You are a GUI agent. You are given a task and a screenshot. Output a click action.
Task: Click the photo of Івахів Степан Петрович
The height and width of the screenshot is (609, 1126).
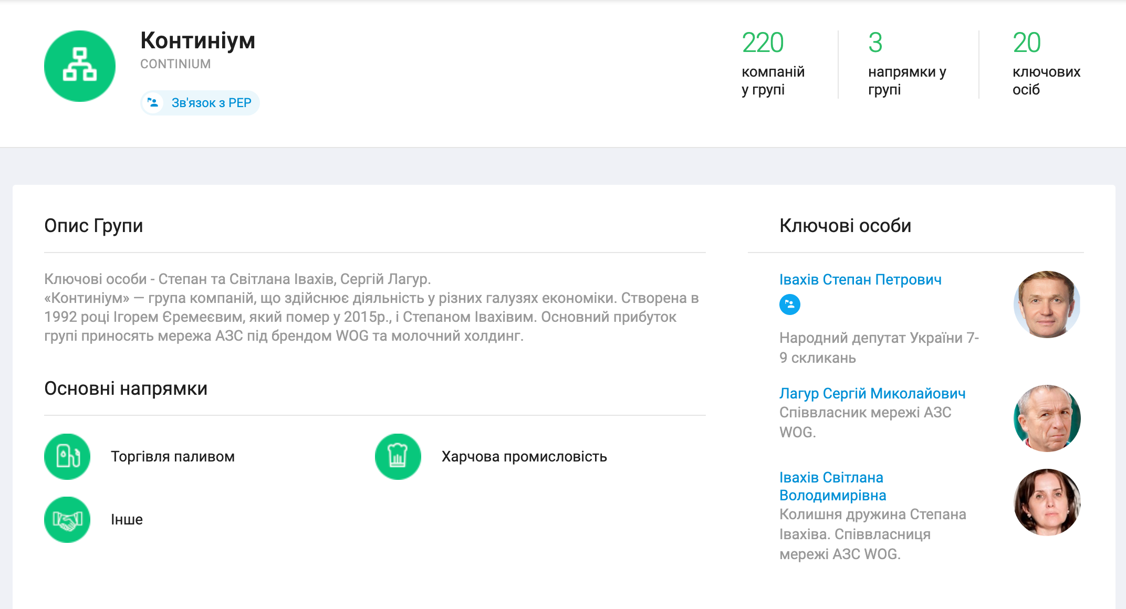coord(1046,304)
